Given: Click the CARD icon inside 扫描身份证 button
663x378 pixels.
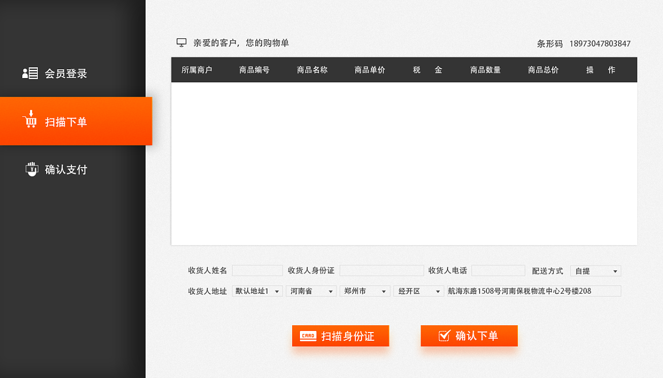Looking at the screenshot, I should (307, 336).
